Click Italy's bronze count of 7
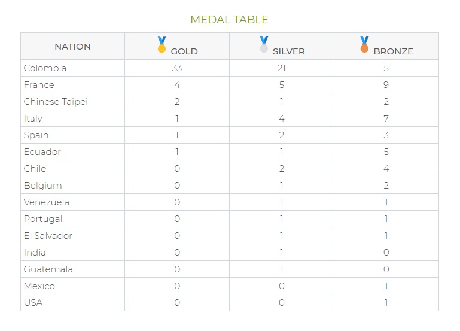The image size is (460, 331). tap(386, 119)
